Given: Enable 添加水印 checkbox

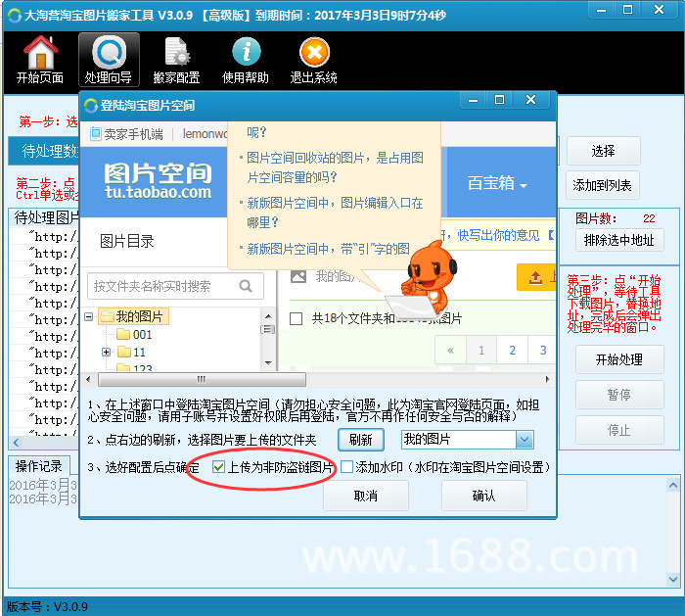Looking at the screenshot, I should point(346,467).
